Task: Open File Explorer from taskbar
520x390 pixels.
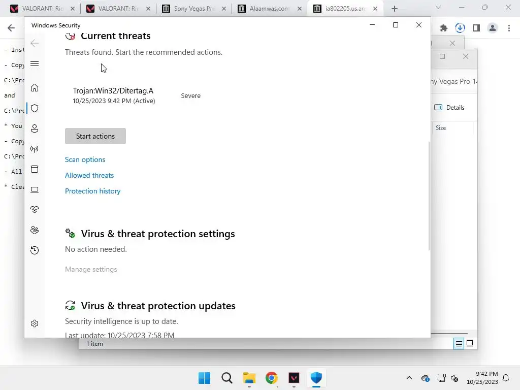Action: pyautogui.click(x=249, y=378)
